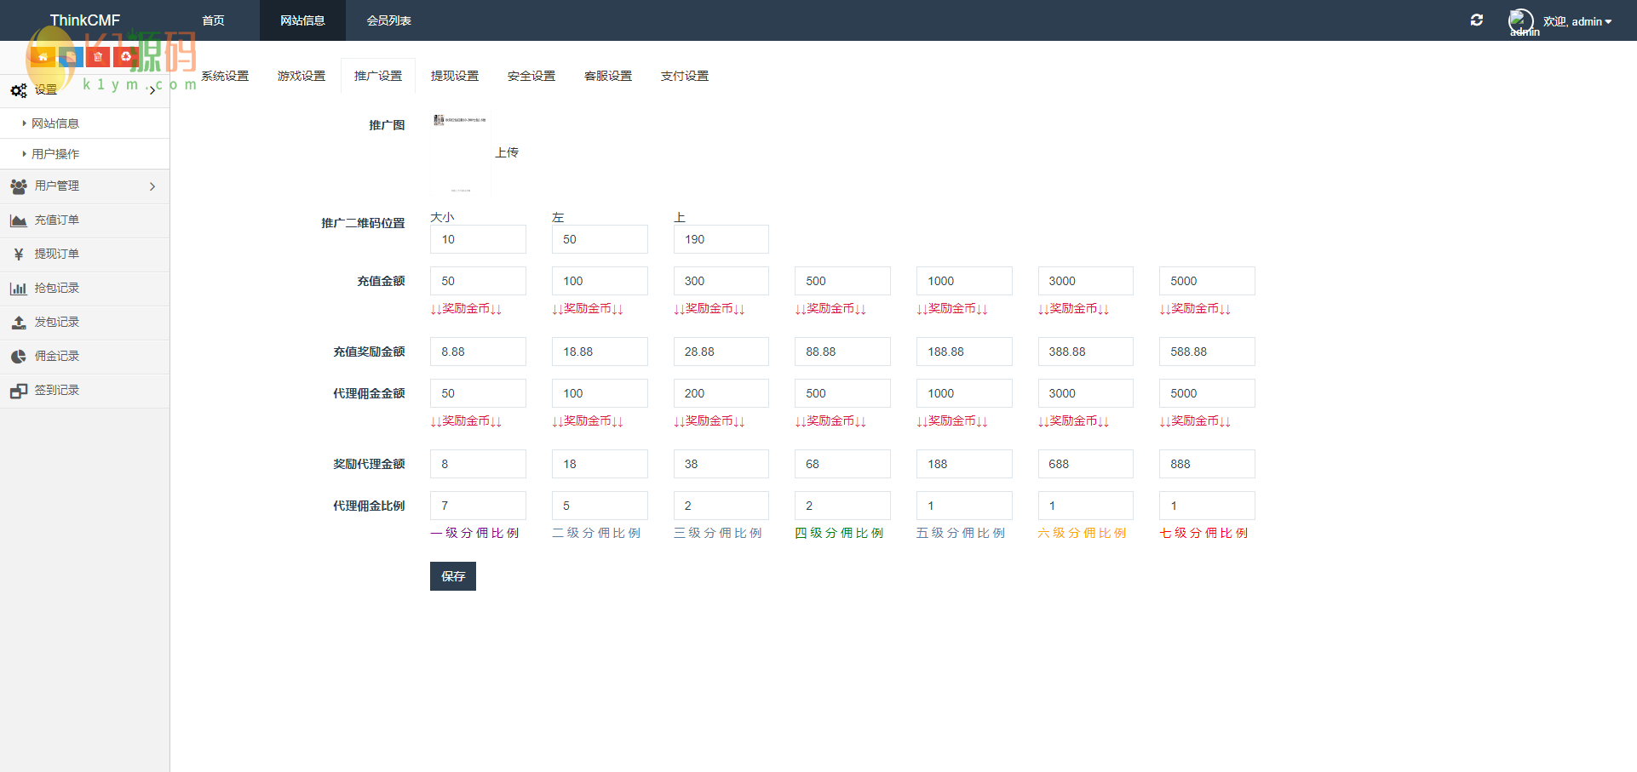Open 充值订单 chart icon in sidebar
This screenshot has height=772, width=1637.
[x=19, y=220]
